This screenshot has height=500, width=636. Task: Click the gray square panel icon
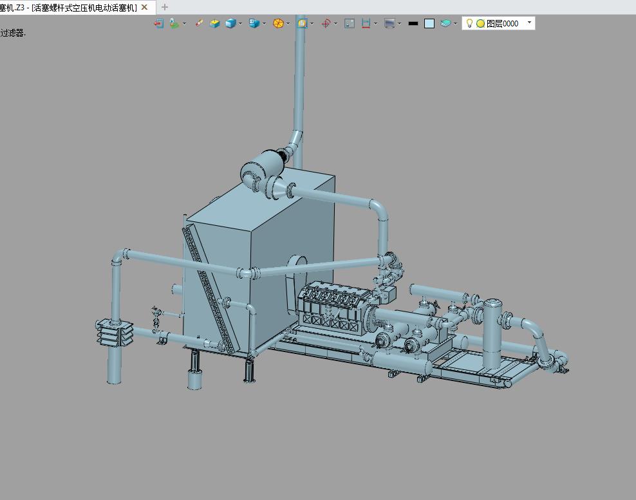tap(350, 24)
